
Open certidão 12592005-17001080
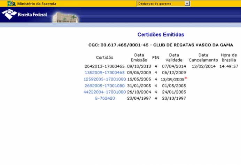coord(105,79)
